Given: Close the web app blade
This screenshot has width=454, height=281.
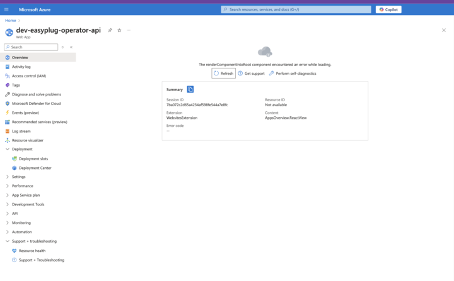Looking at the screenshot, I should 443,30.
